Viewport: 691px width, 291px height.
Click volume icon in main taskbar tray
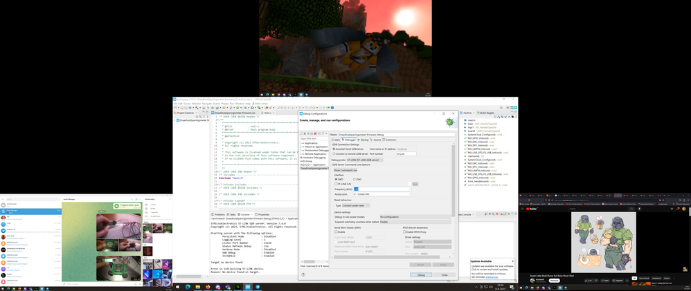[491, 287]
